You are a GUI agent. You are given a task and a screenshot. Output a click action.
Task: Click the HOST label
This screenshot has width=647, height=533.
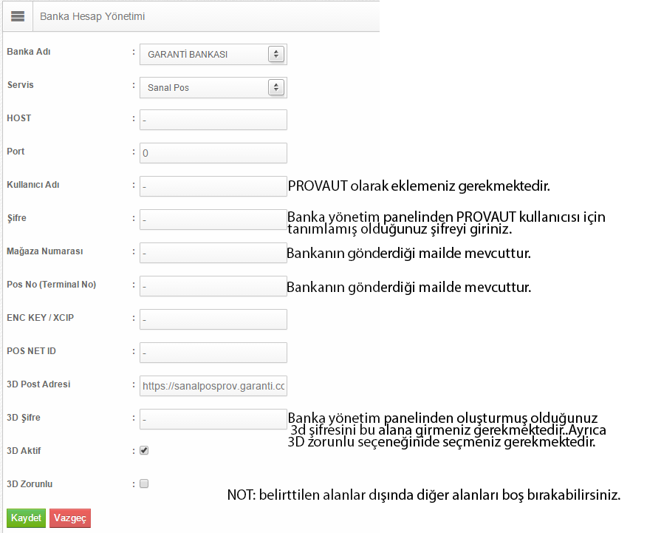[x=19, y=118]
